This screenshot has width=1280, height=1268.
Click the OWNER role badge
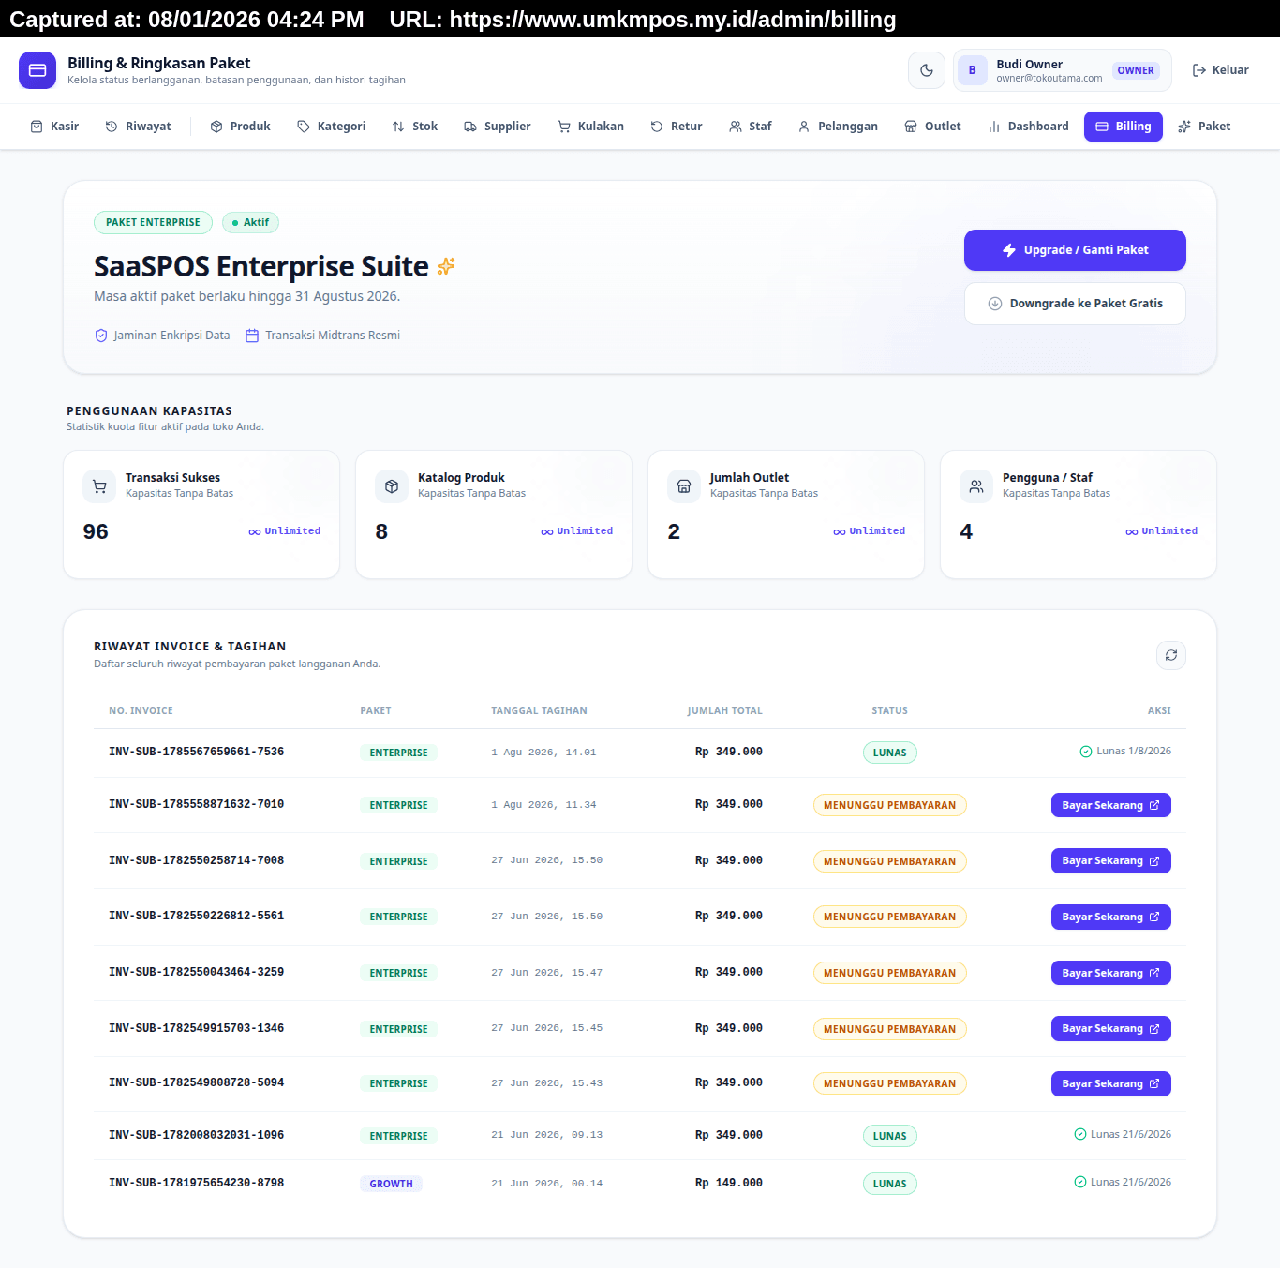coord(1136,70)
